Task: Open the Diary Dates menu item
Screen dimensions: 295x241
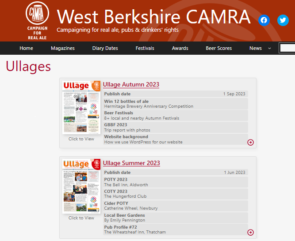Action: (x=105, y=48)
